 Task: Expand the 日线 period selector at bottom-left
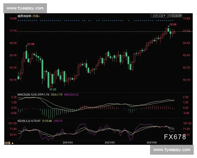tap(8, 143)
